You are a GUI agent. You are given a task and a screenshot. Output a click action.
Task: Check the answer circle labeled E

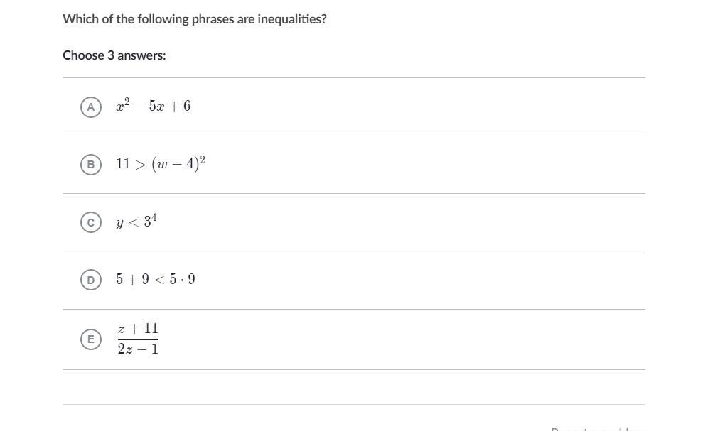coord(91,339)
